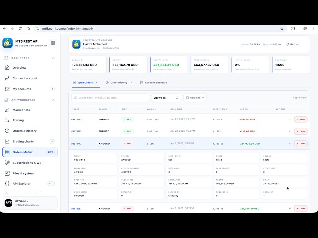Click the HFT avatar icon
Image resolution: width=318 pixels, height=238 pixels.
pyautogui.click(x=8, y=203)
